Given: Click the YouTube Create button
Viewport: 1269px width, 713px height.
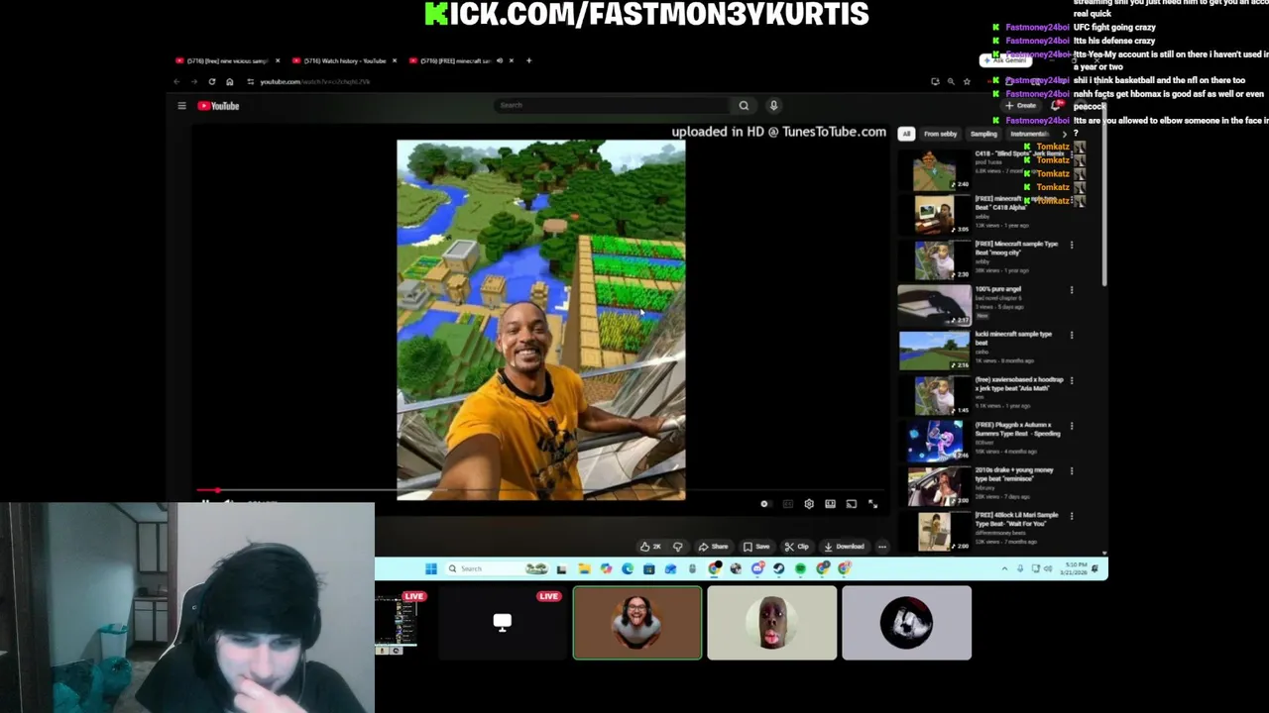Looking at the screenshot, I should tap(1022, 105).
